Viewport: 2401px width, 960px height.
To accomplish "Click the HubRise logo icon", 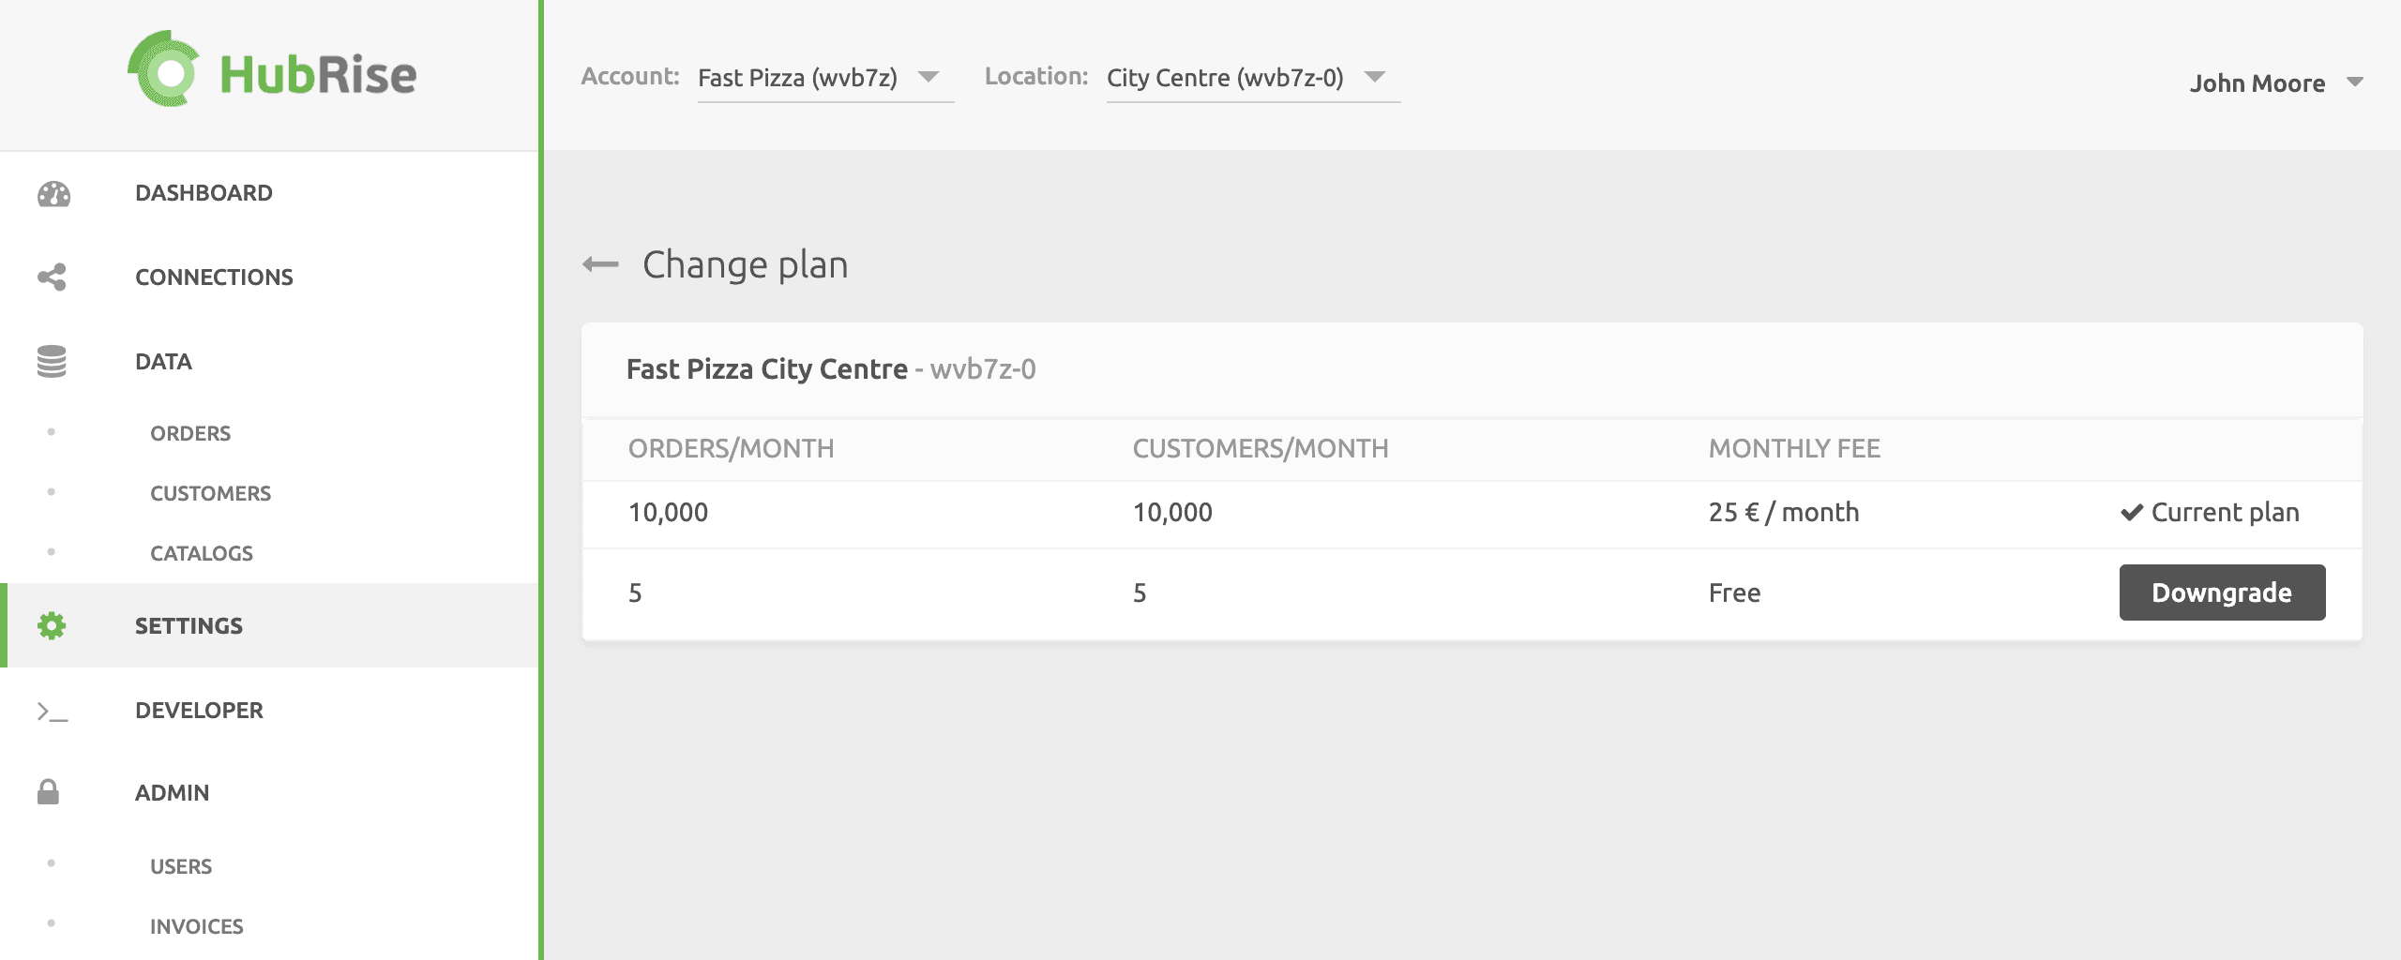I will [164, 70].
